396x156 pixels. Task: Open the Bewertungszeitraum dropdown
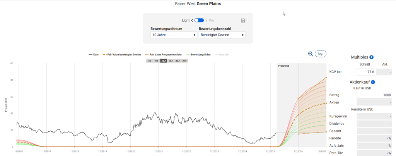(174, 35)
